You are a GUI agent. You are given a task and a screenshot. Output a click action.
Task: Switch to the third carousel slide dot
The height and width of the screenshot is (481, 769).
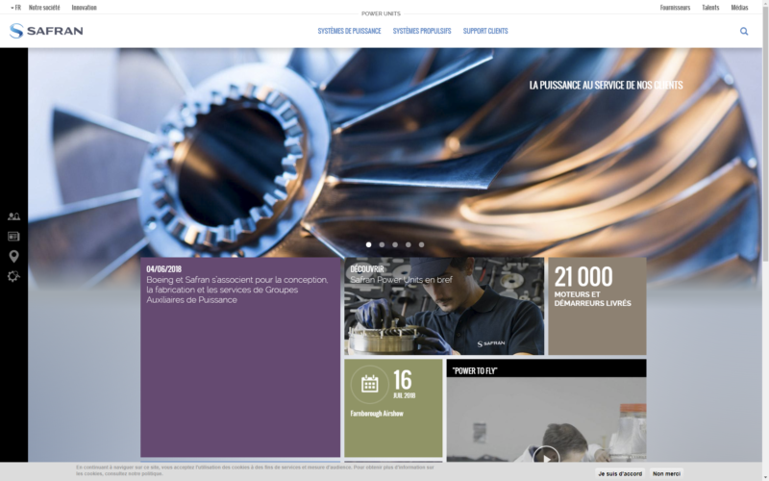pos(395,244)
